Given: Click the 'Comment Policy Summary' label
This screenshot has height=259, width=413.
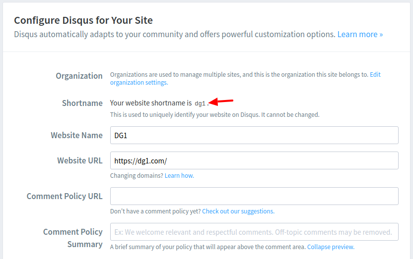Looking at the screenshot, I should (73, 238).
